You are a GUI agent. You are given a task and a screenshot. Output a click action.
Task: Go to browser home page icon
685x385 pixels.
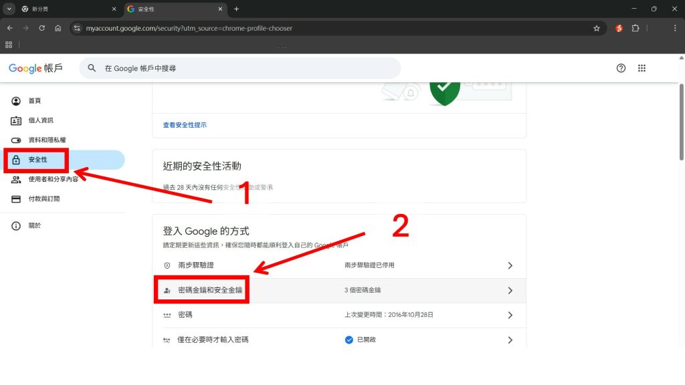(58, 28)
